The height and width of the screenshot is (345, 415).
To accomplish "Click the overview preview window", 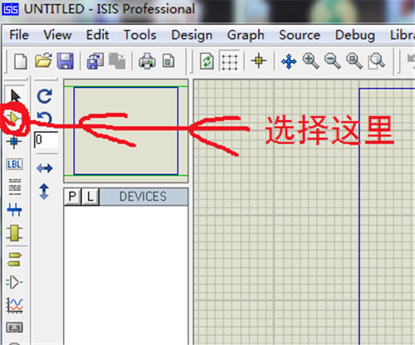I will click(126, 131).
